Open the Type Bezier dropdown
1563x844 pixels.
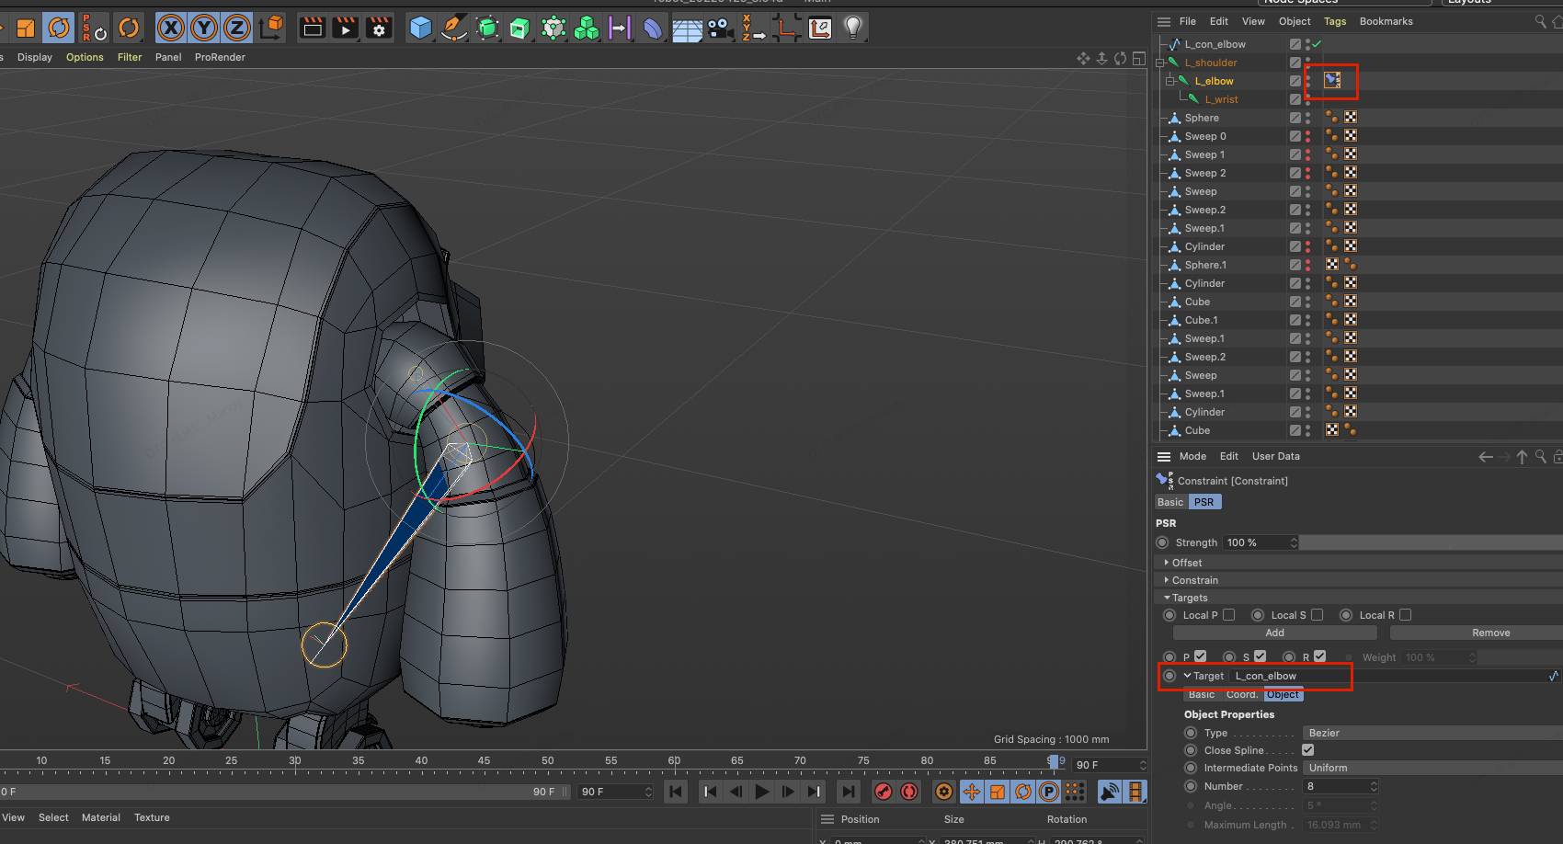click(x=1432, y=733)
